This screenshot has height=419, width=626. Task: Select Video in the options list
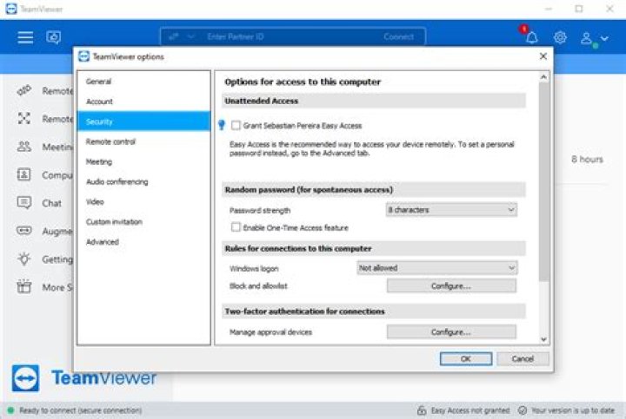point(143,201)
